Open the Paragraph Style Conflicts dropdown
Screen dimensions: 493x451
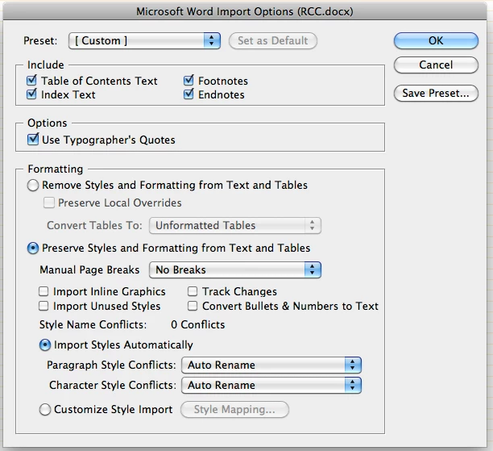click(x=271, y=365)
